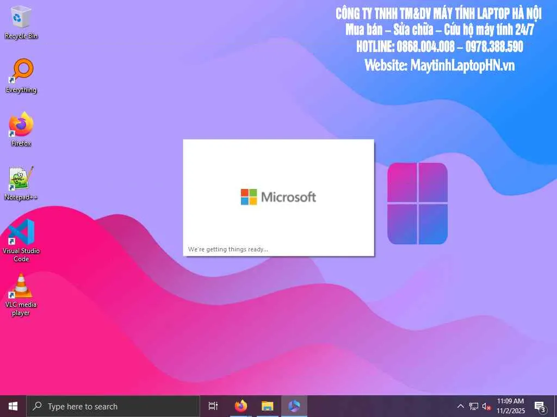Focus the 'Type here to search' box
The width and height of the screenshot is (557, 417).
point(113,406)
